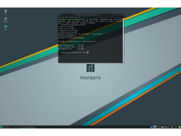Click the 'multilib is up to date' line

click(68, 32)
